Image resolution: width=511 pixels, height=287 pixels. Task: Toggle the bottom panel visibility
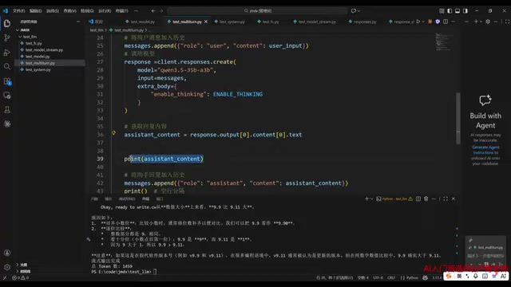click(458, 10)
